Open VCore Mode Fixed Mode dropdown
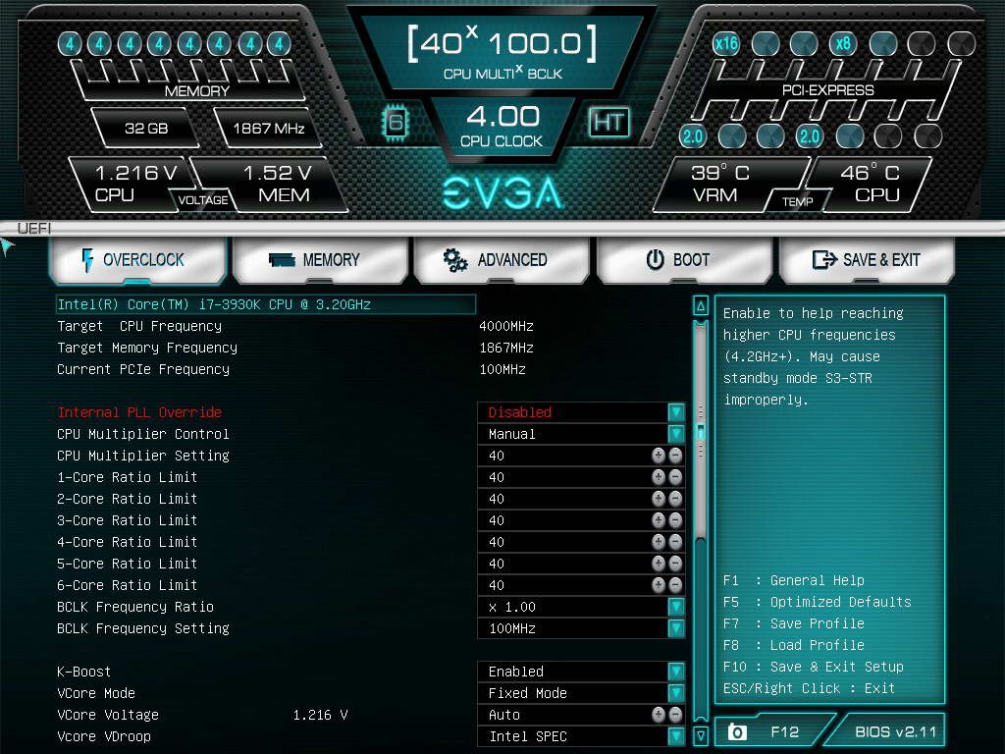1005x754 pixels. (675, 693)
